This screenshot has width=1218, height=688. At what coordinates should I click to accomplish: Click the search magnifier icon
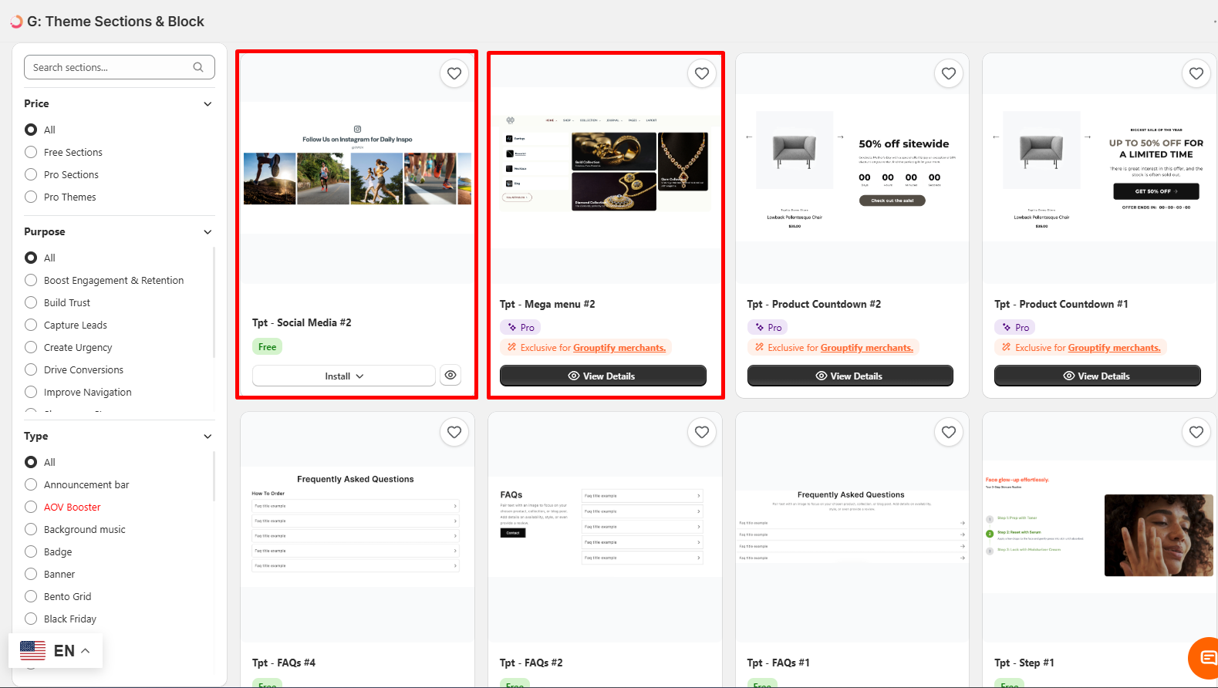[198, 67]
